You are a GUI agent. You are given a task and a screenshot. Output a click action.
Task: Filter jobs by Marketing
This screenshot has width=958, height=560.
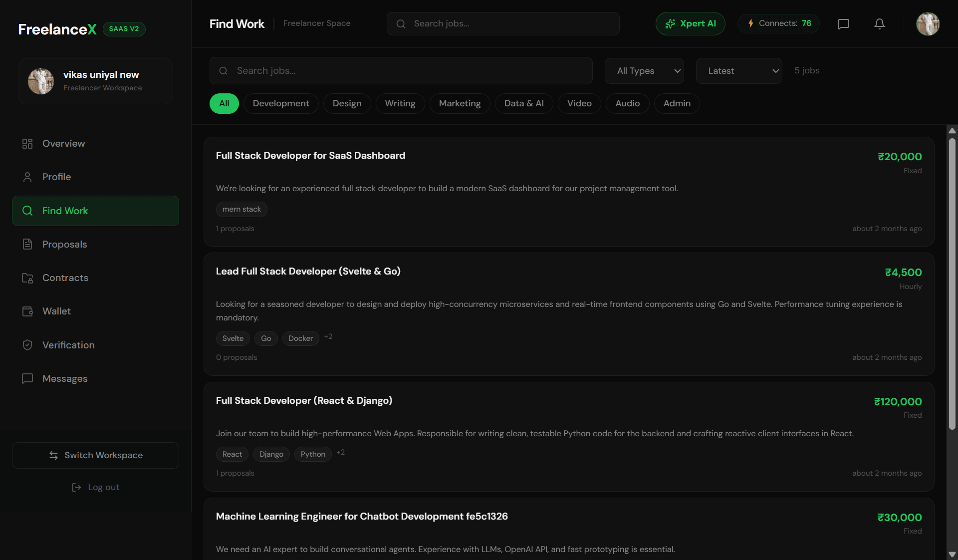coord(460,103)
